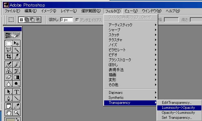Click the 幅 width field

[x=171, y=20]
